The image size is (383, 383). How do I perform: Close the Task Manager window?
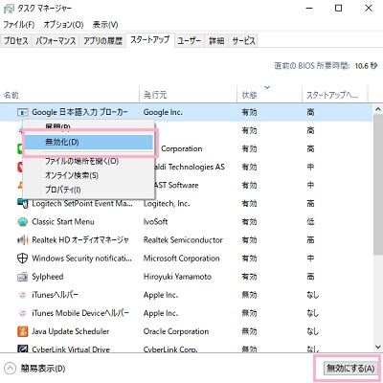(x=369, y=9)
